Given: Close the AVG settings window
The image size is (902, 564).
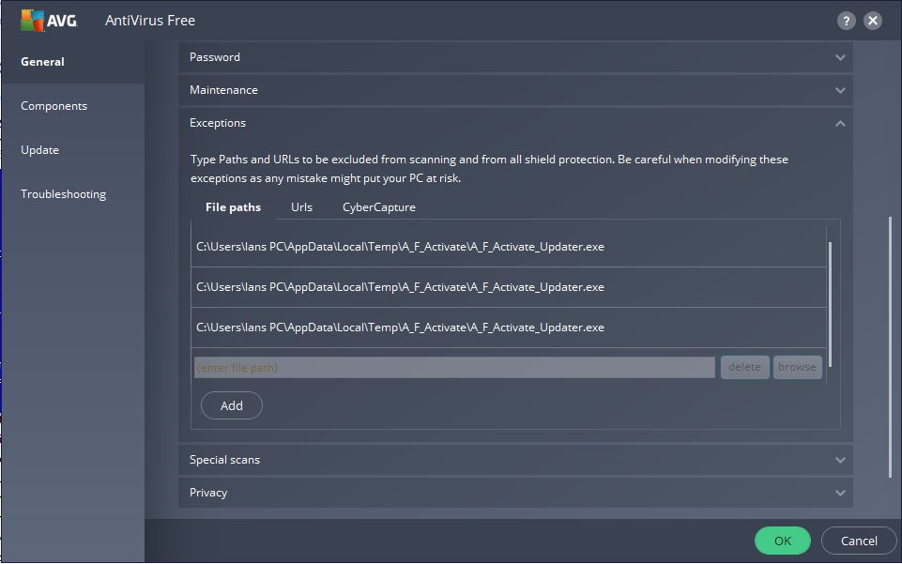Looking at the screenshot, I should pos(873,21).
